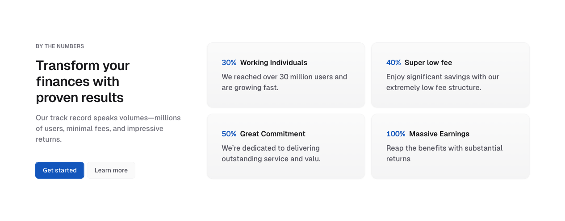Click the track record description paragraph

(x=108, y=128)
